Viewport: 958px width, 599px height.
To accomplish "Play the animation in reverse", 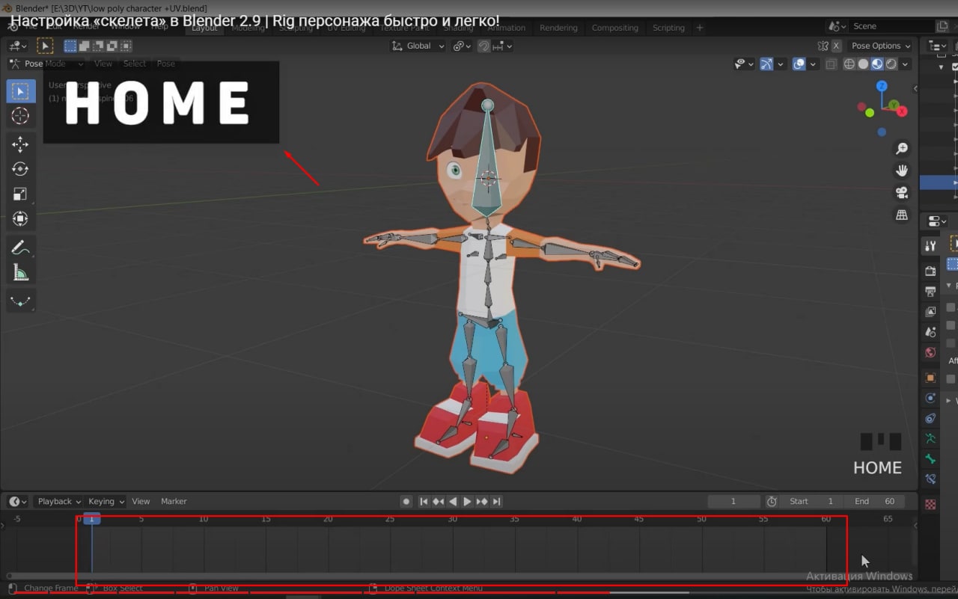I will tap(453, 501).
